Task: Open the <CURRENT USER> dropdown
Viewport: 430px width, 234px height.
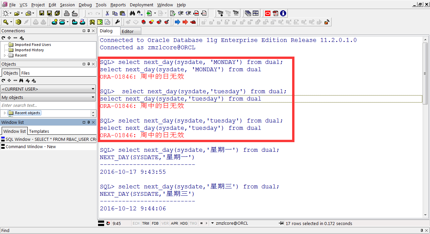Action: [48, 89]
